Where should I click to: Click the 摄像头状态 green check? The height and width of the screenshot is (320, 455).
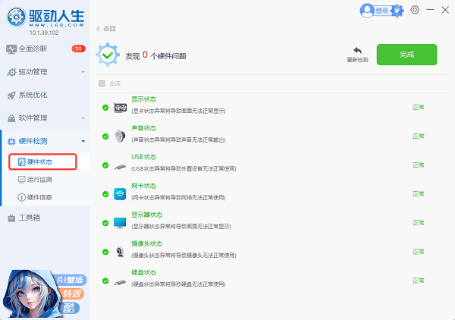point(105,252)
